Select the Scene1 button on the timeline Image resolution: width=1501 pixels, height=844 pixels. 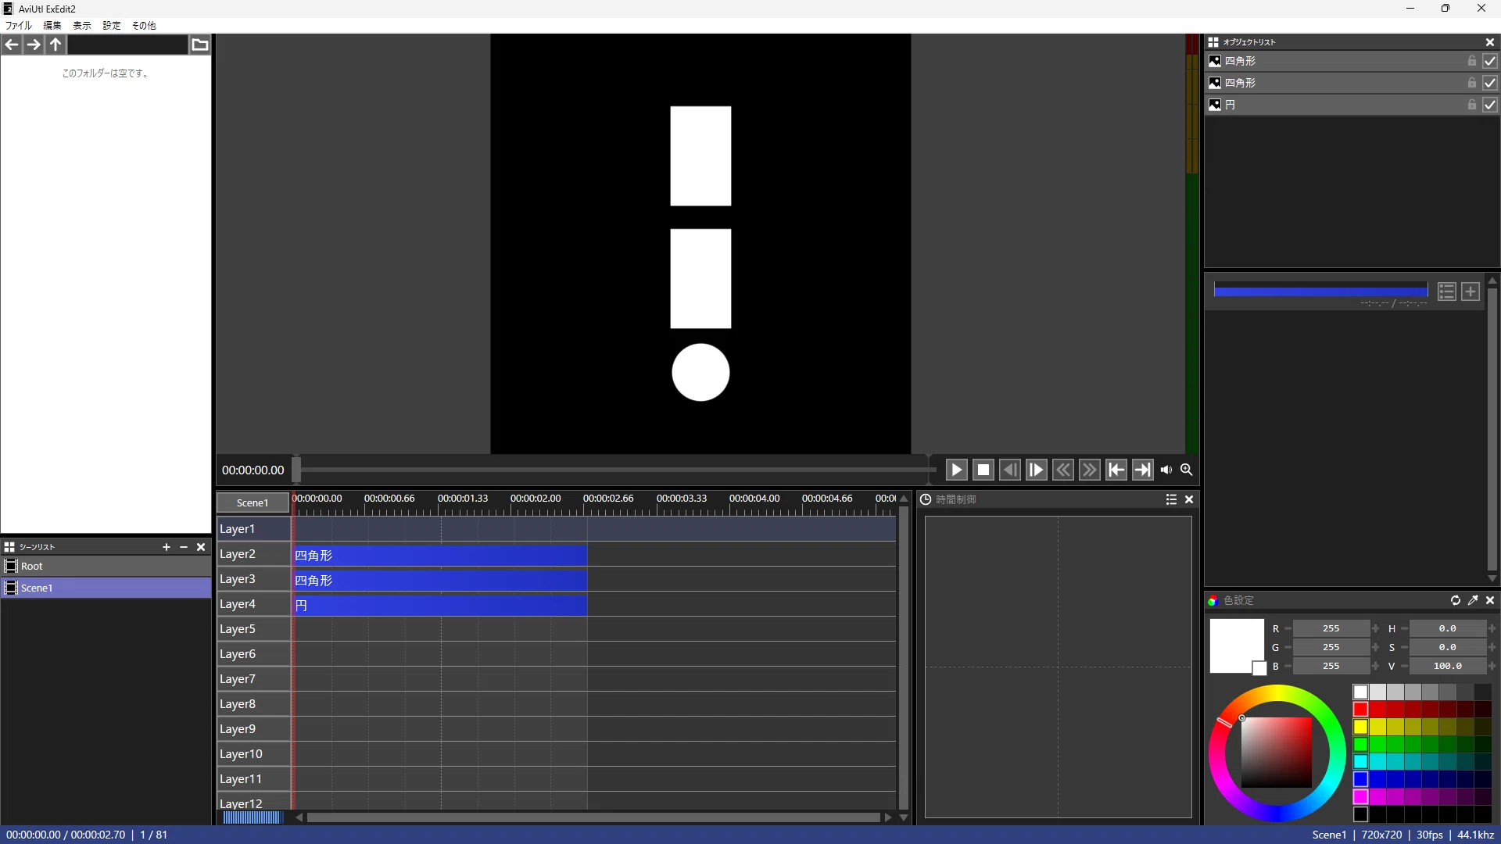pyautogui.click(x=253, y=502)
